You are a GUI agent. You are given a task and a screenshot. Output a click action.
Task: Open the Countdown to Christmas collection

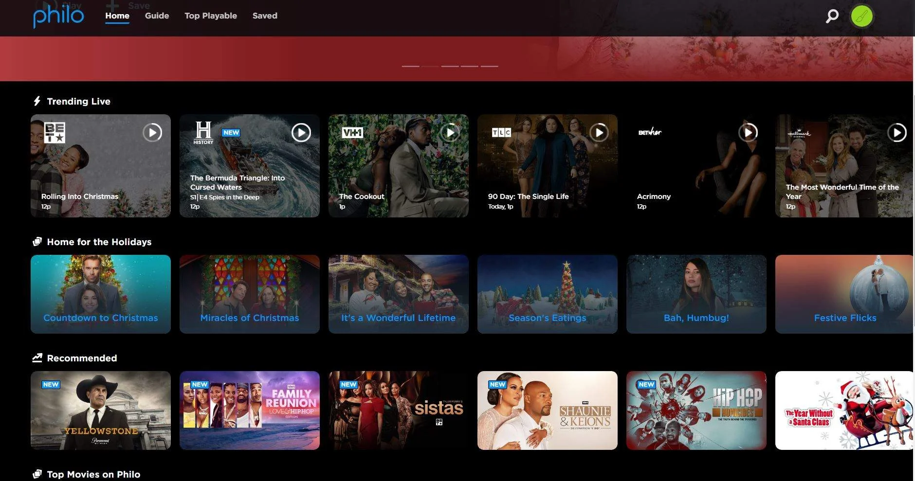[101, 294]
